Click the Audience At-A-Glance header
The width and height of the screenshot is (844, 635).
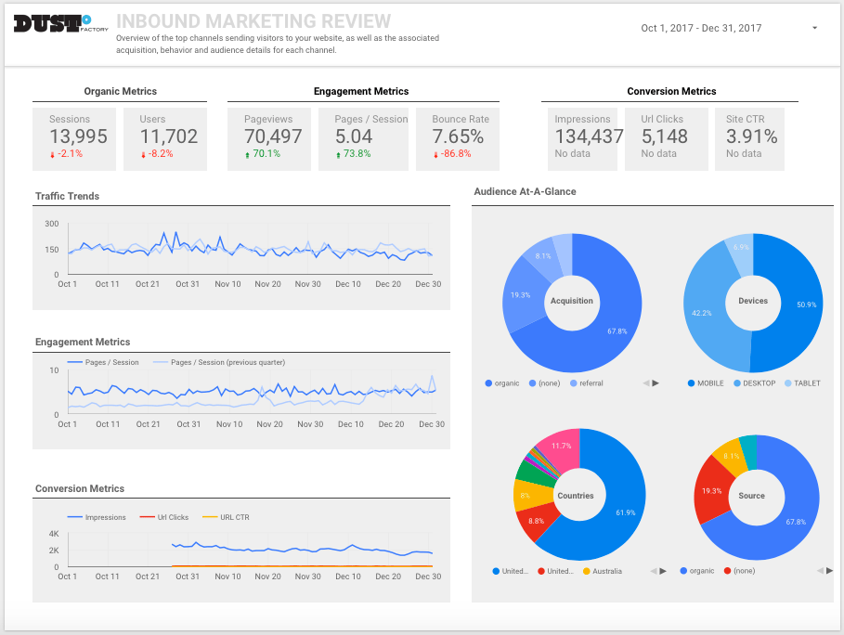524,191
